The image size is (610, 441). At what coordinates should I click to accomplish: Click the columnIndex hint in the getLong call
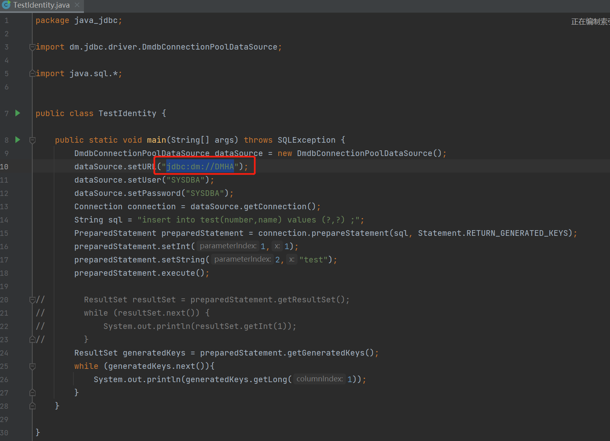click(320, 379)
